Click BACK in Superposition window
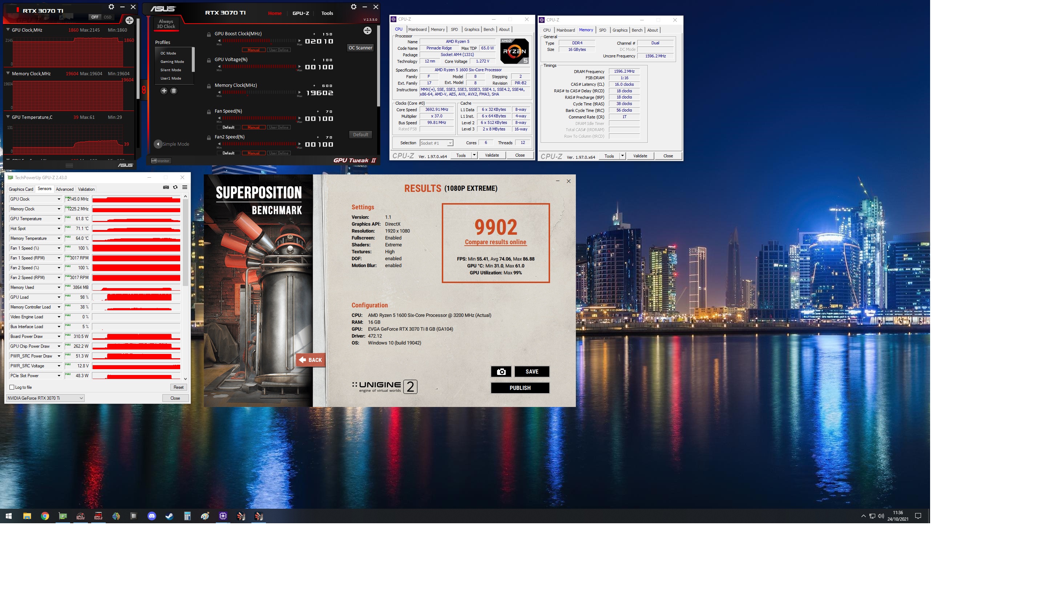 (x=311, y=360)
